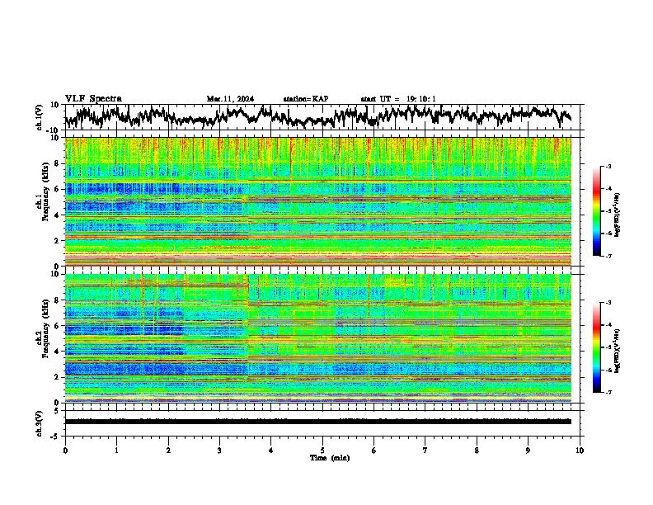Click the 'Time (min)' axis title
Image resolution: width=653 pixels, height=505 pixels.
[330, 458]
